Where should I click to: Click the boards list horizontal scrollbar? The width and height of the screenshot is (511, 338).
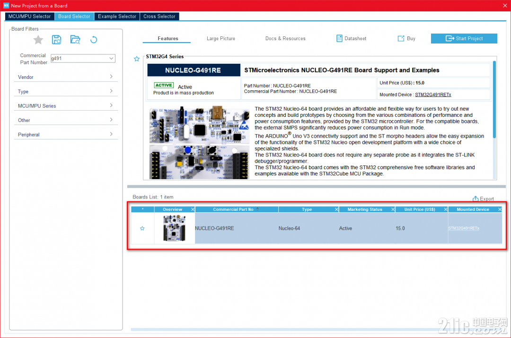point(283,329)
